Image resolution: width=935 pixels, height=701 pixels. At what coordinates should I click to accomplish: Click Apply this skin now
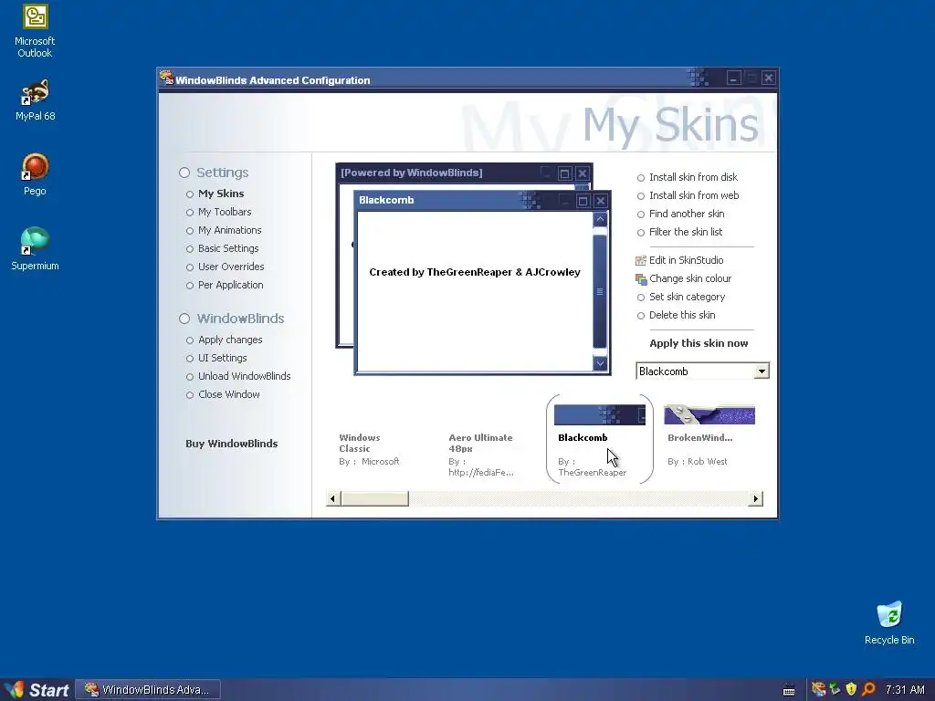point(699,343)
